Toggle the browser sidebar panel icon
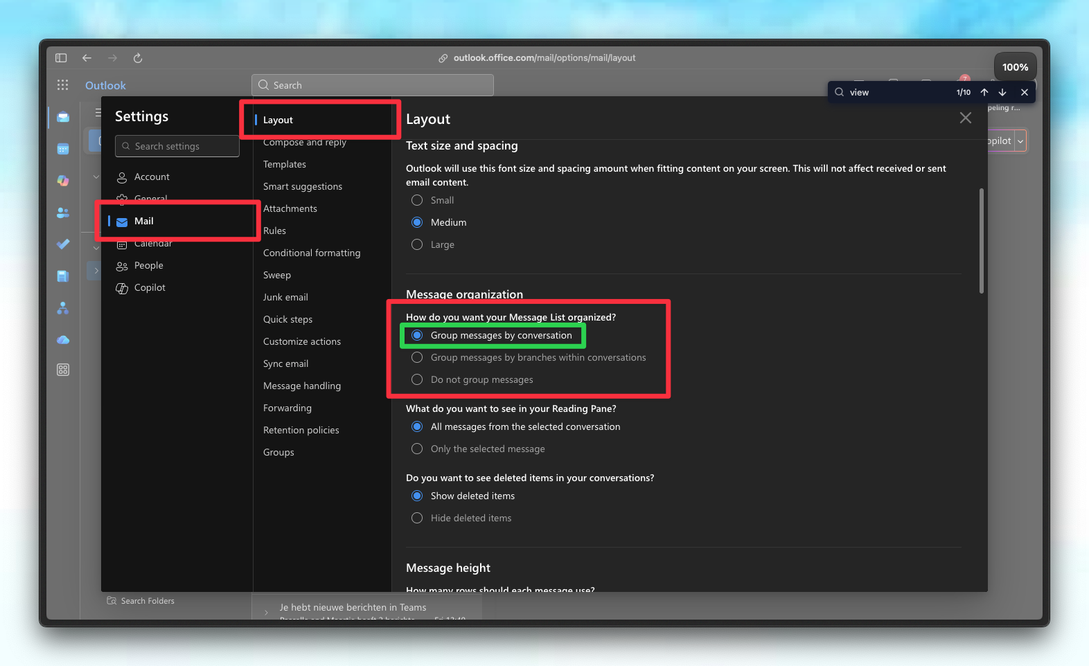 pyautogui.click(x=61, y=58)
